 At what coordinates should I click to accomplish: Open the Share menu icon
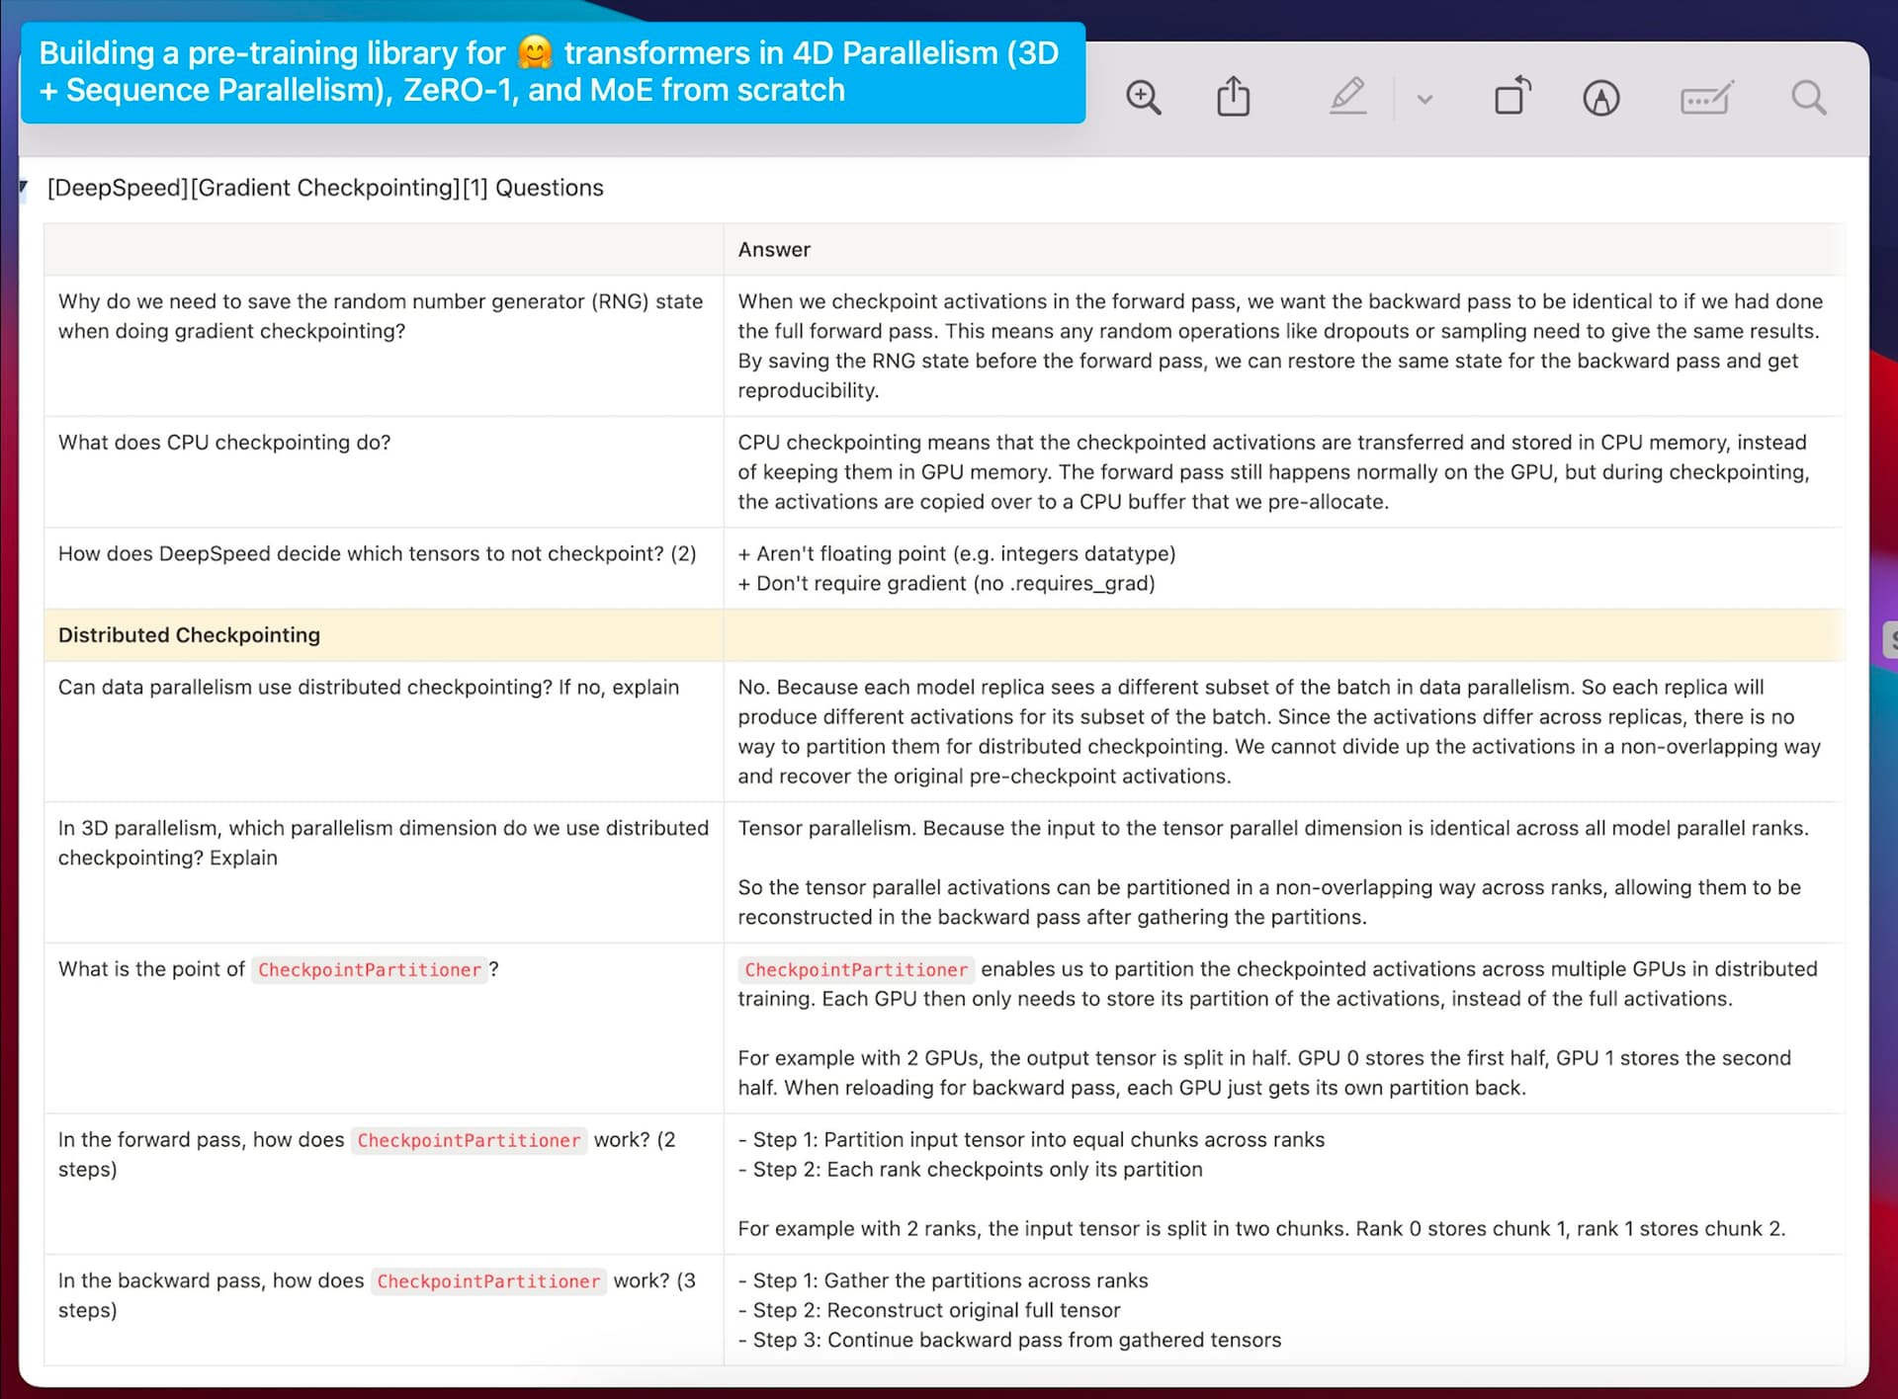coord(1233,98)
